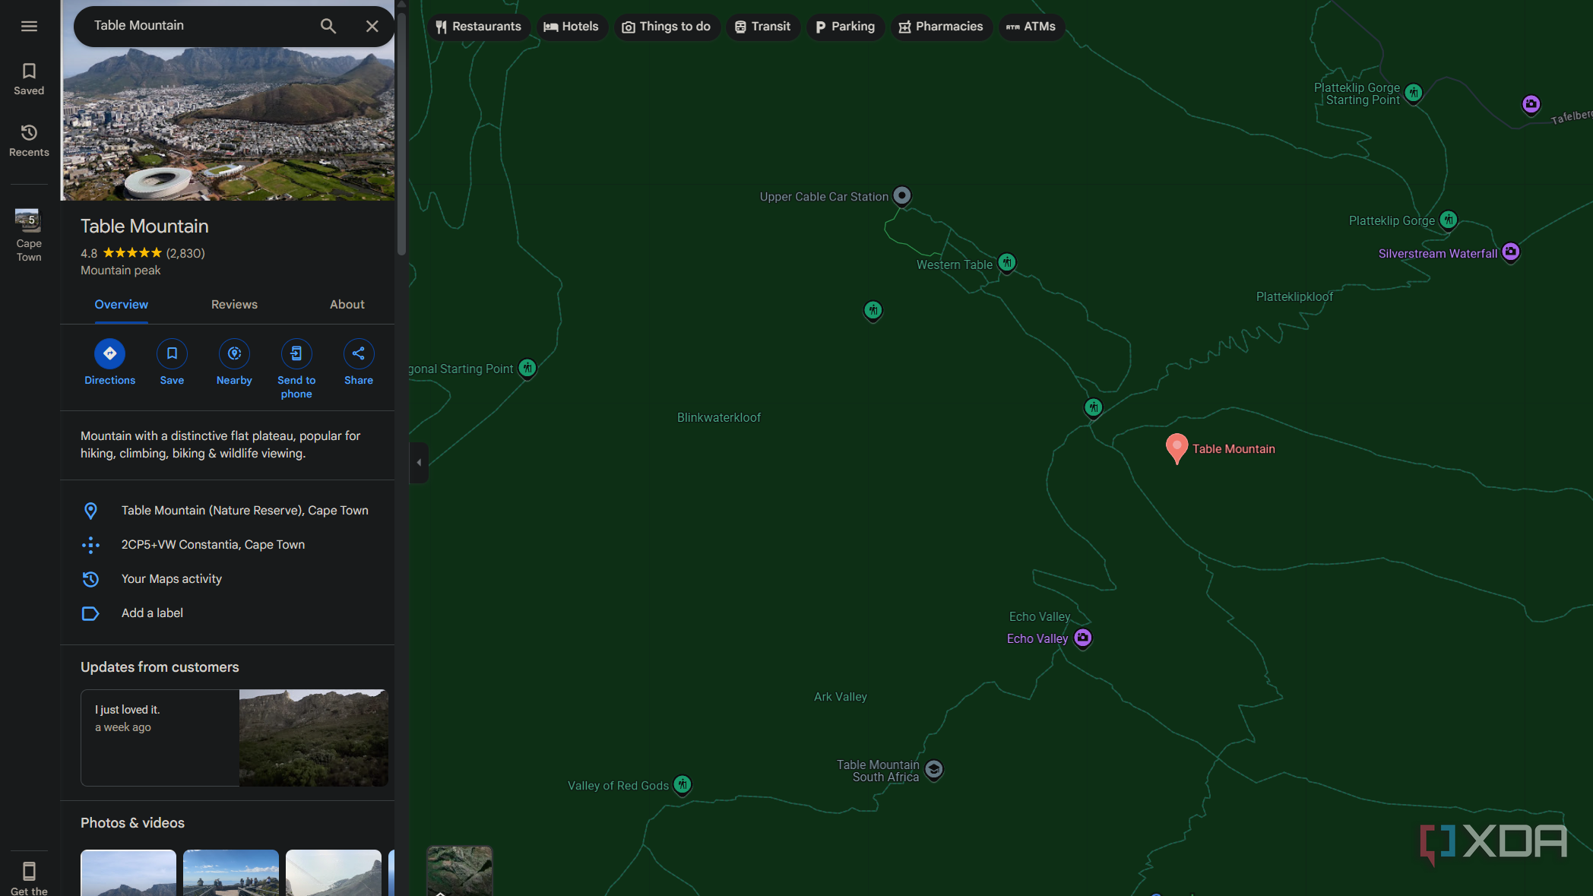Image resolution: width=1593 pixels, height=896 pixels.
Task: Click the Blinkwaterkloof map label
Action: [x=719, y=417]
